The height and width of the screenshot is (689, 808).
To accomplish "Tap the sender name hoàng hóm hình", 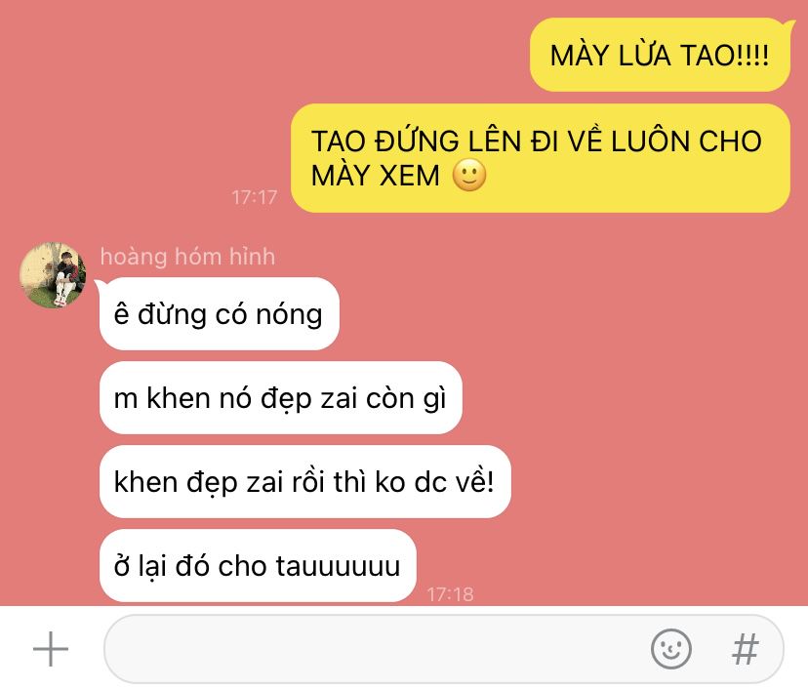I will point(187,257).
